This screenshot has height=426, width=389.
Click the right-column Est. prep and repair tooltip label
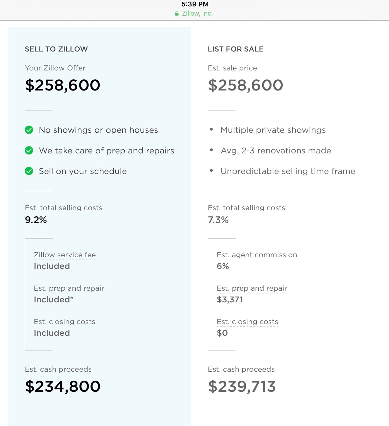[252, 288]
